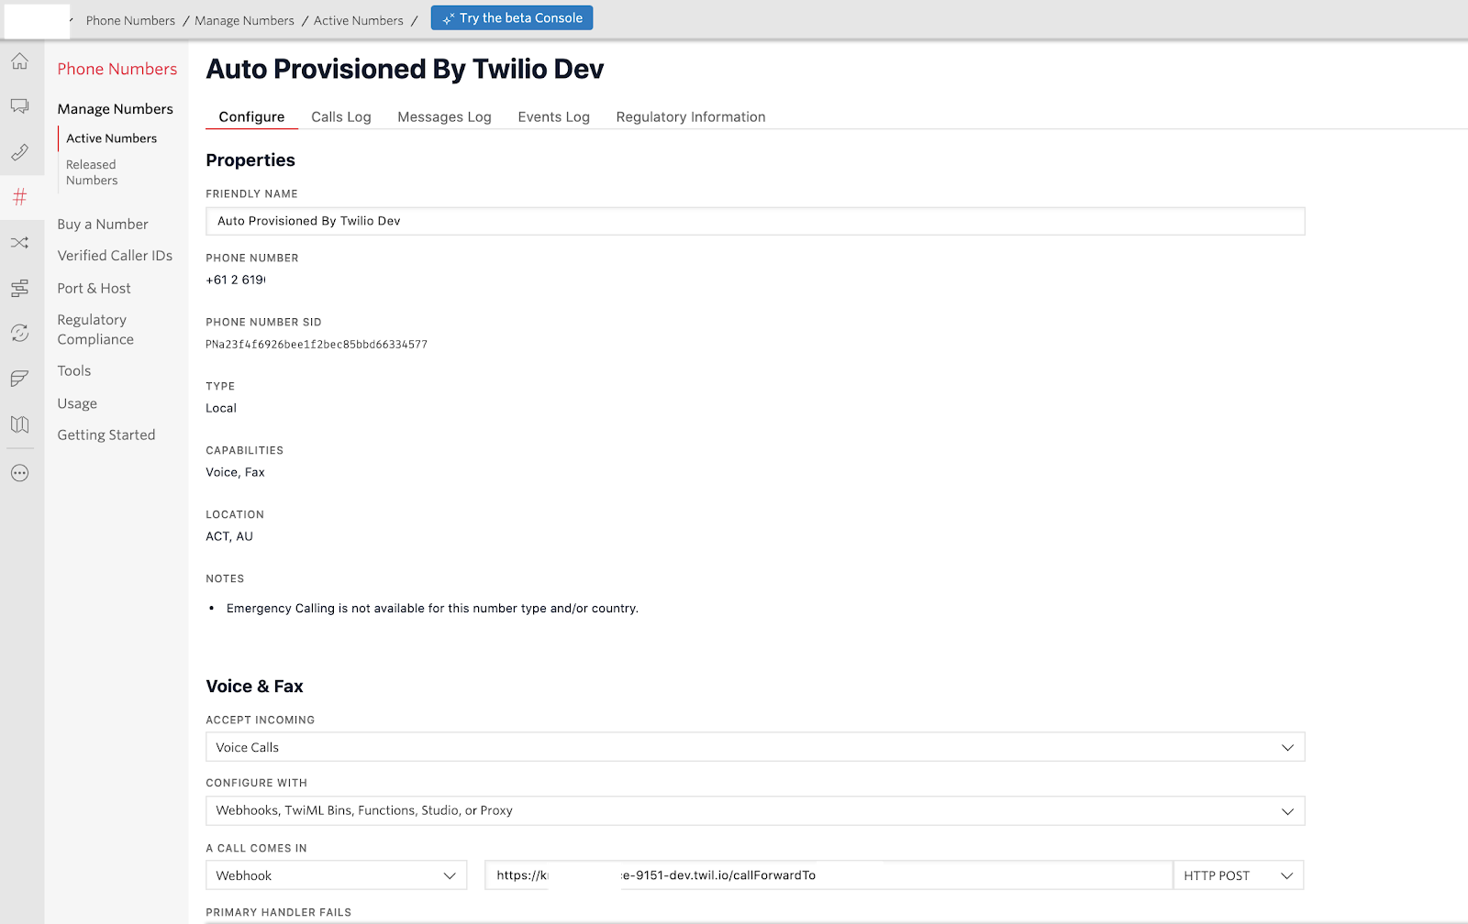Switch to the Configure tab
Screen dimensions: 1468x924
[251, 116]
